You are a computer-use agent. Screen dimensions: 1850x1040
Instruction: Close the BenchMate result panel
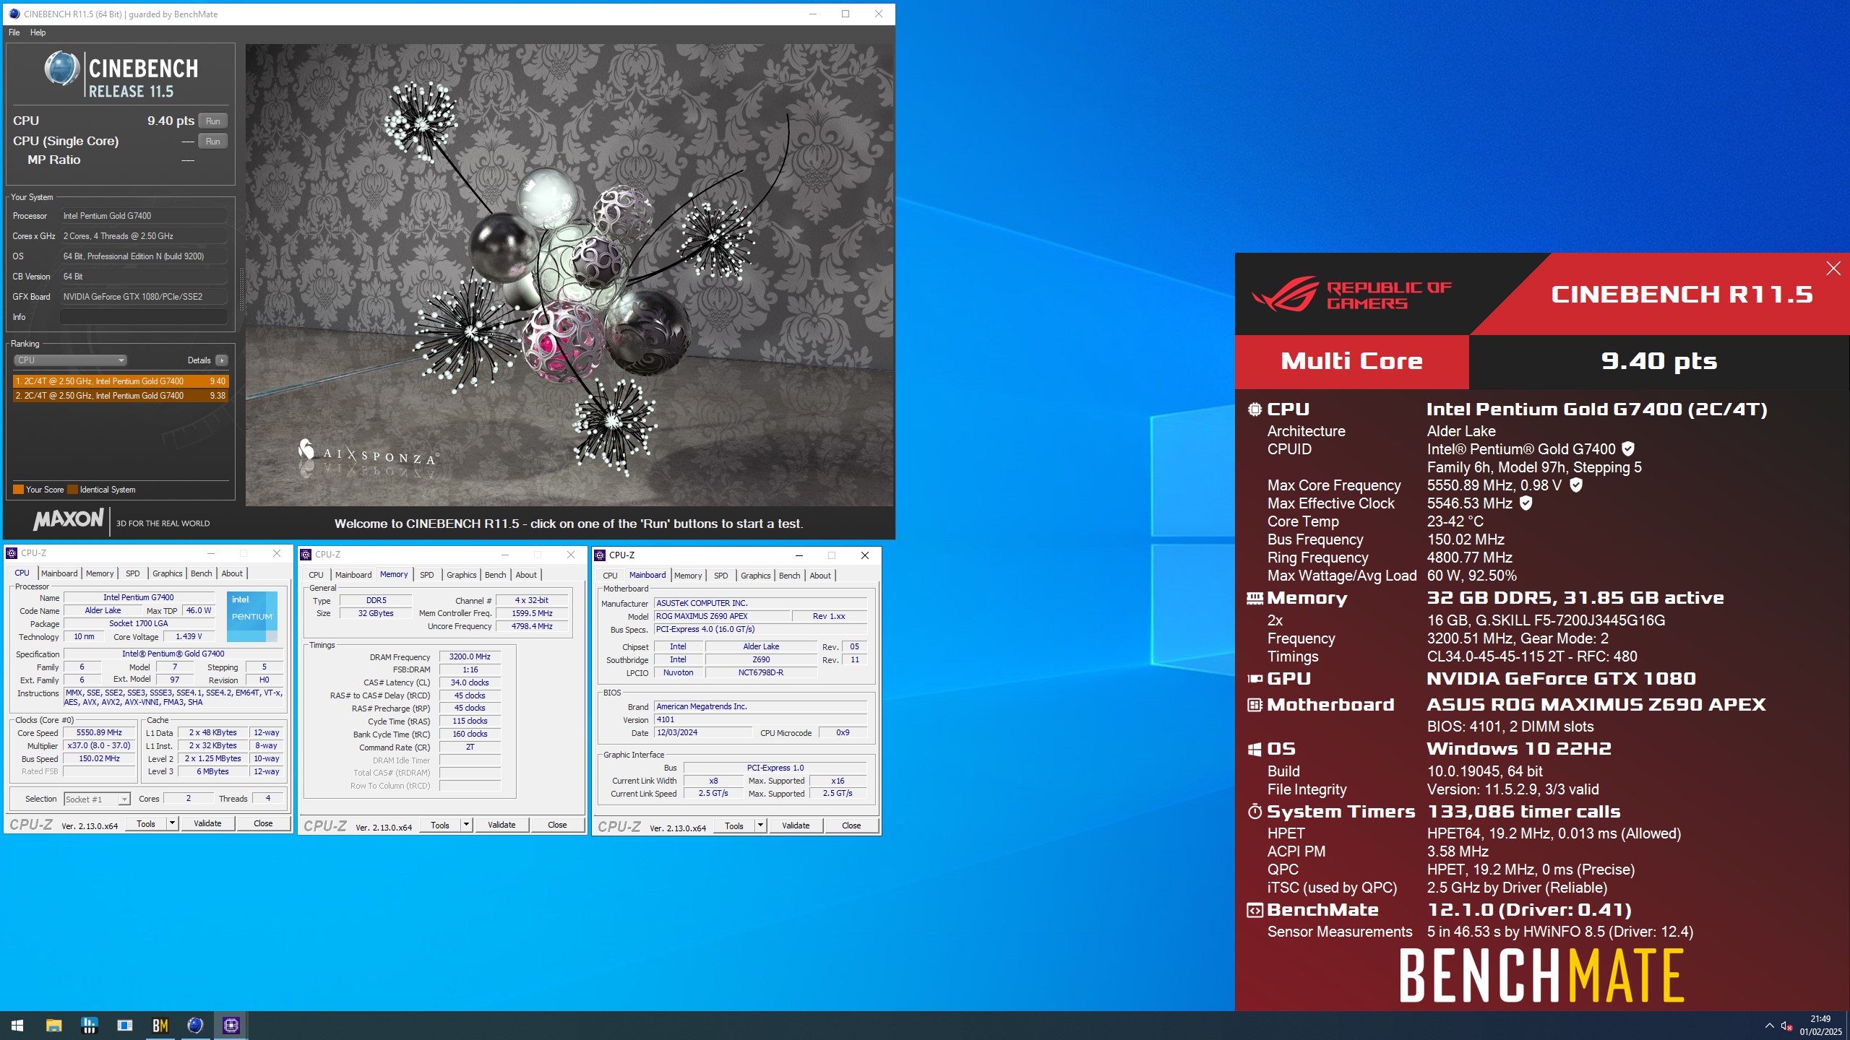coord(1833,269)
